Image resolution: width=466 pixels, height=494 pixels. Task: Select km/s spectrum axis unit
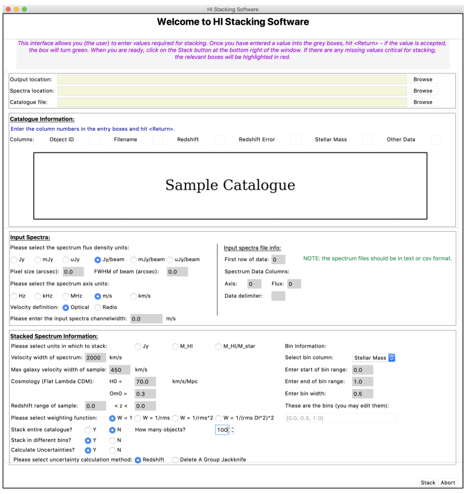tap(134, 296)
